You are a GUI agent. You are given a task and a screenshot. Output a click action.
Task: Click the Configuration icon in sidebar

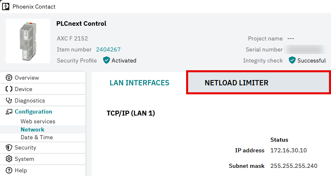tap(9, 111)
